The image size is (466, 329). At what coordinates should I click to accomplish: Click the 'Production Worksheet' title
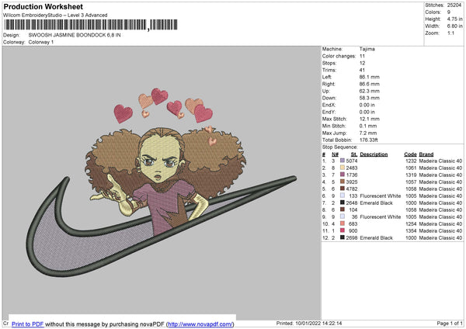pos(43,6)
